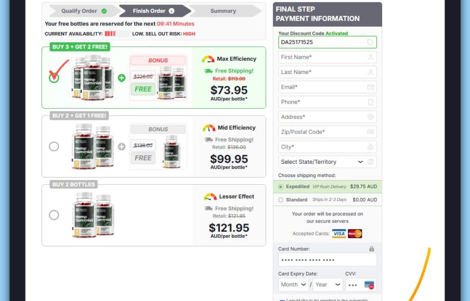Go to the Summary step tab
The height and width of the screenshot is (301, 470).
(x=224, y=11)
